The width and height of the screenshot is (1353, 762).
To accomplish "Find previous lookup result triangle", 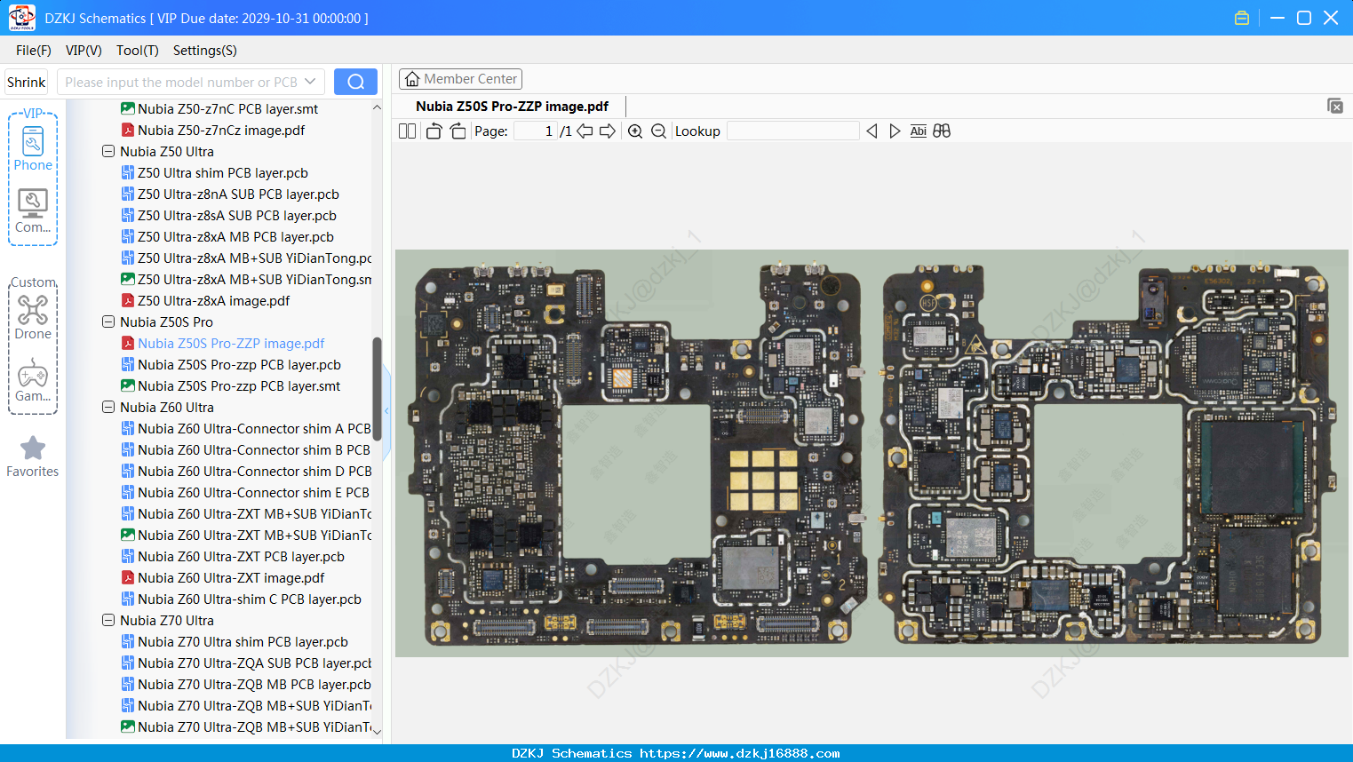I will tap(871, 131).
